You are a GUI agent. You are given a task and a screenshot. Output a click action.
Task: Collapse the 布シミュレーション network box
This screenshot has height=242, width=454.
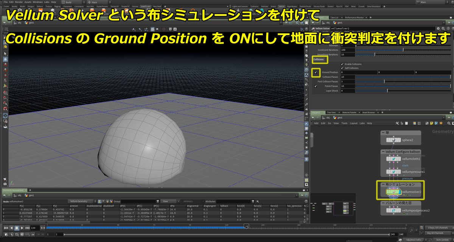point(383,184)
